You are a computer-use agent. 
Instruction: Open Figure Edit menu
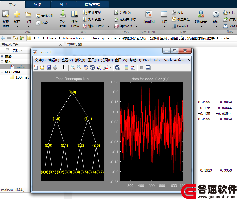(54, 60)
